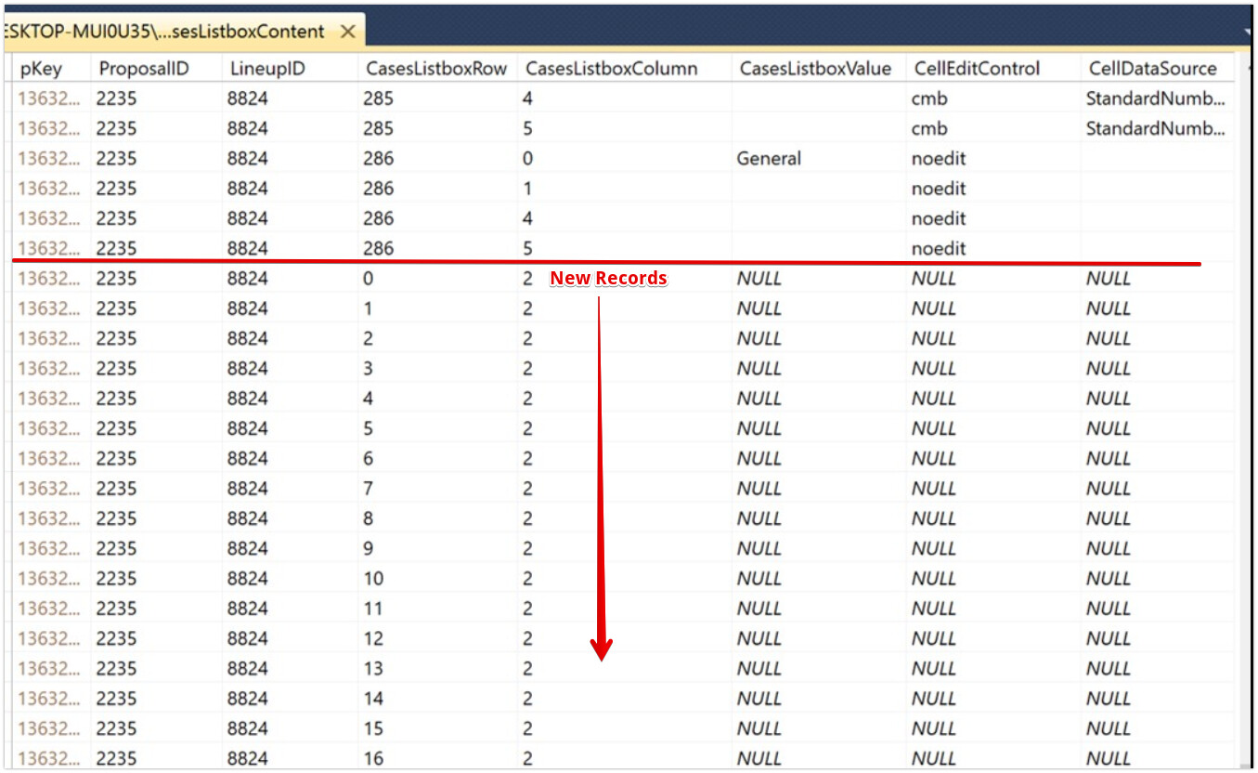Screen dimensions: 1258x773
Task: Select CasesListboxRow cell with value 16
Action: 373,759
